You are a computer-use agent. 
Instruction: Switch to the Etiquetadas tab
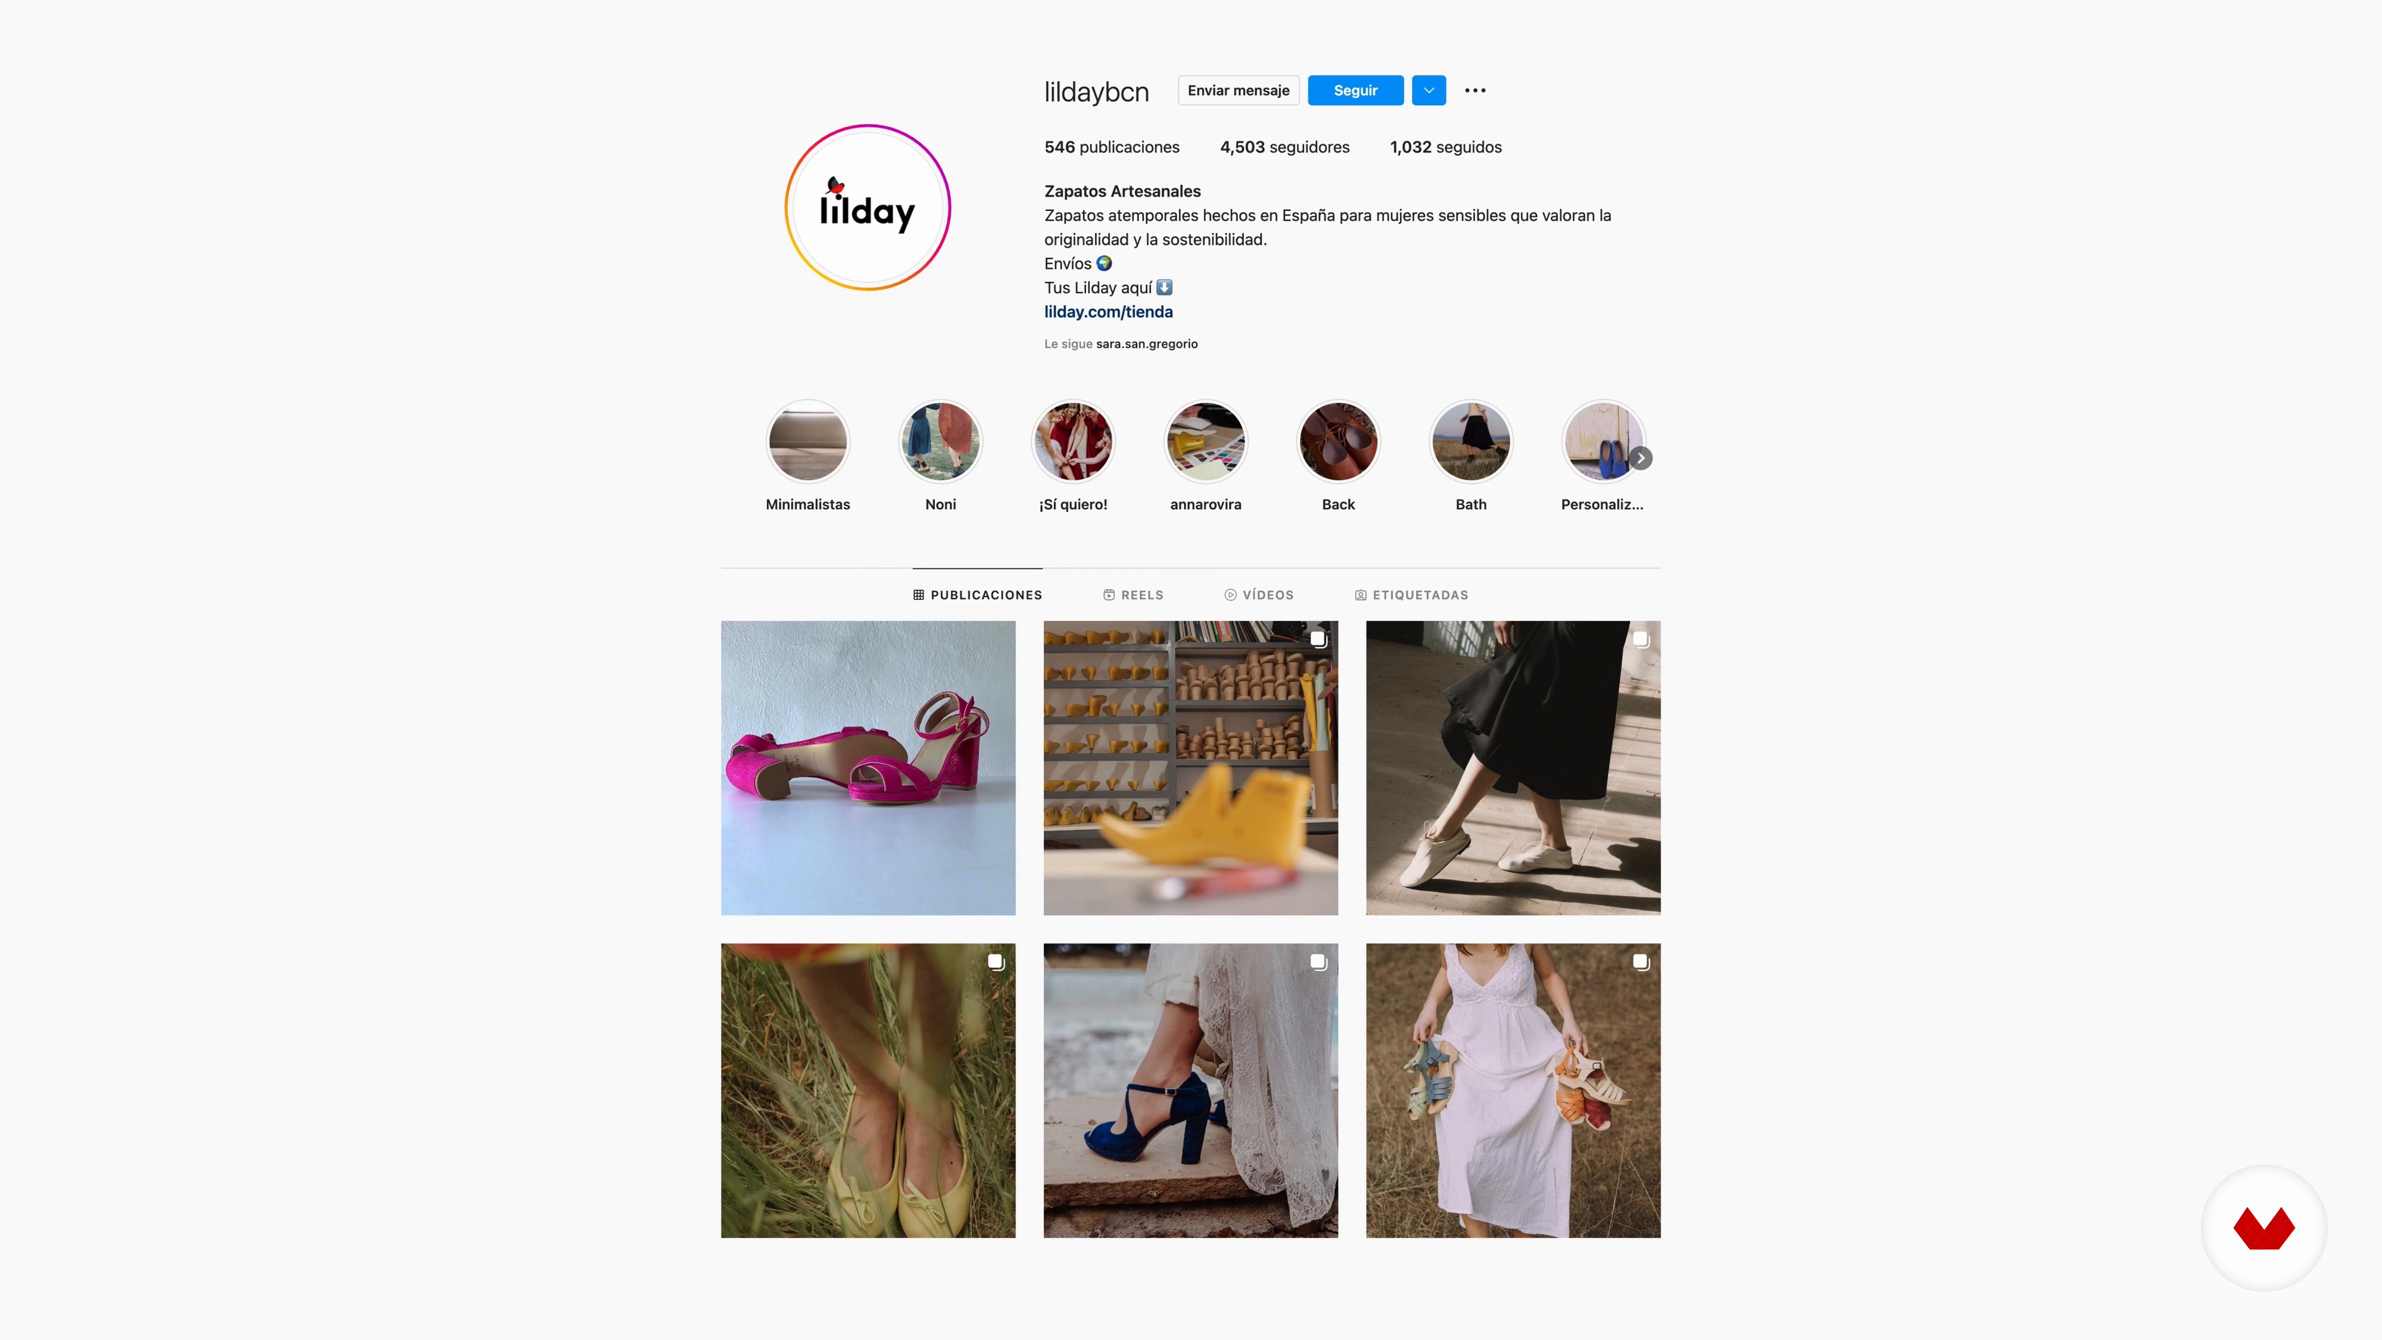coord(1412,595)
